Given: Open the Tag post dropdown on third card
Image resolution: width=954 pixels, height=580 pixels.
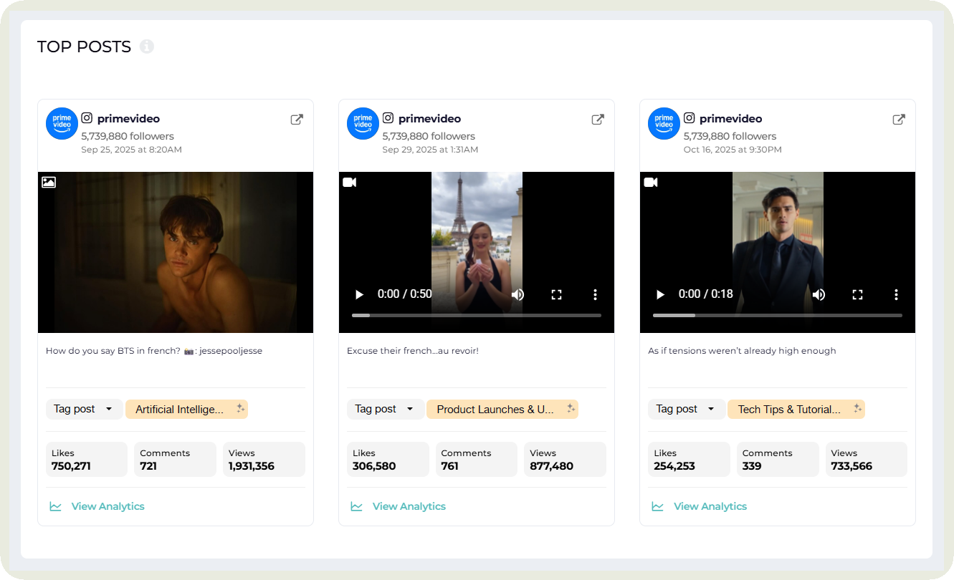Looking at the screenshot, I should point(686,409).
